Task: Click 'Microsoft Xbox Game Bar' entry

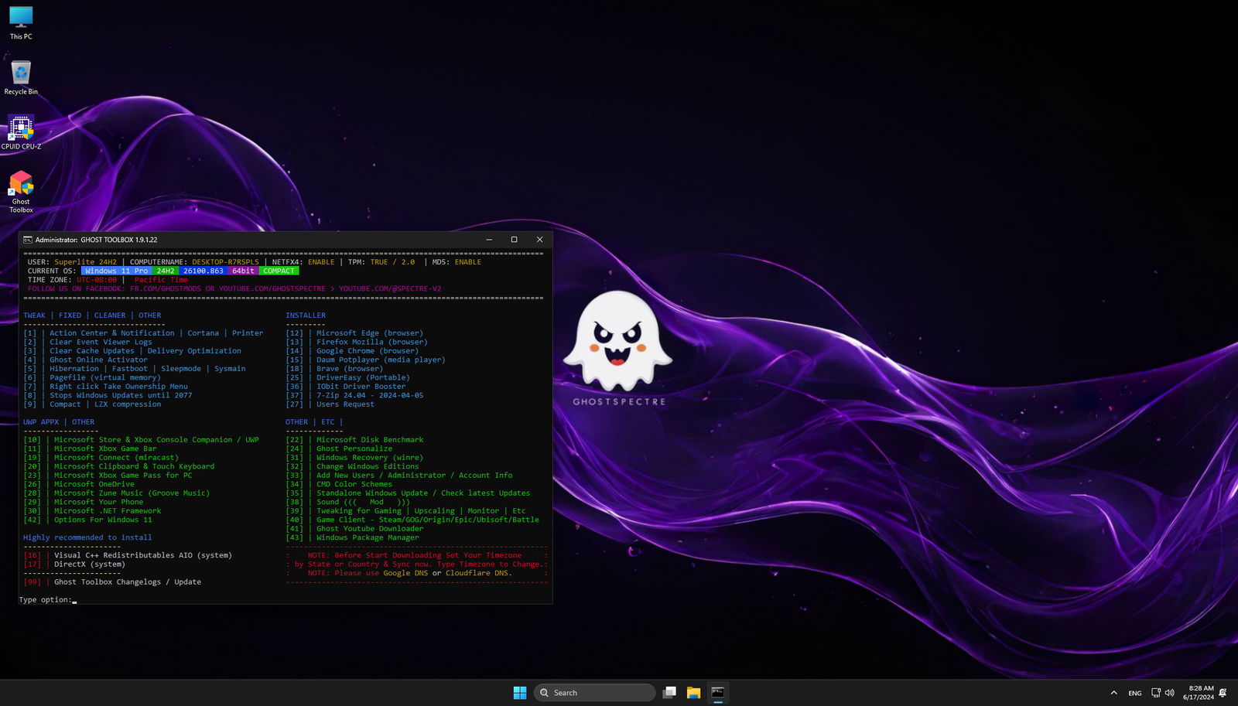Action: [x=105, y=448]
